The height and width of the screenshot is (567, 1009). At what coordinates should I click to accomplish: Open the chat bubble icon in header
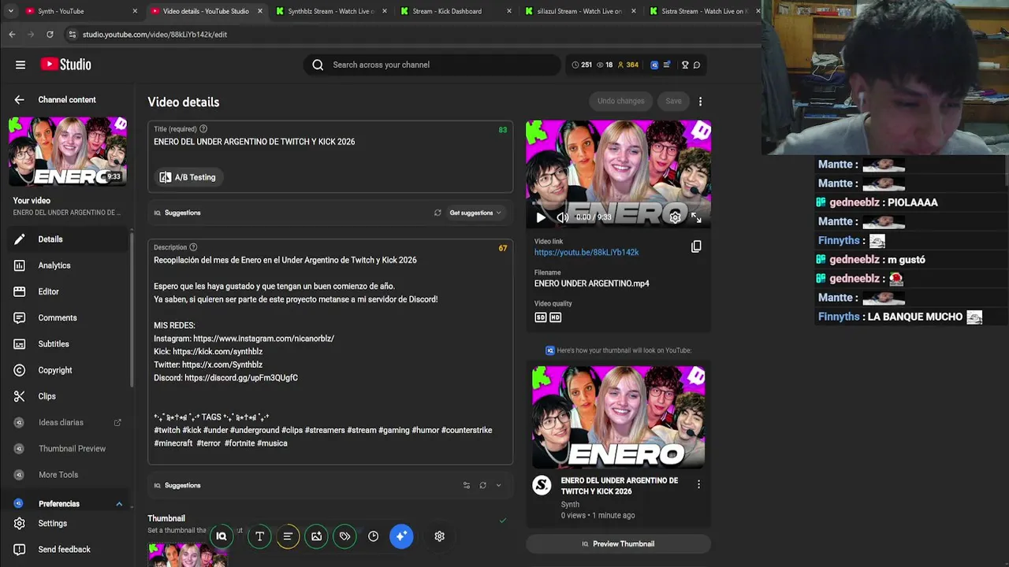(697, 65)
